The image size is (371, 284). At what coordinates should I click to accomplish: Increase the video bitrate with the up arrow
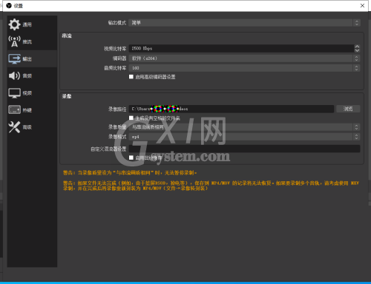(357, 47)
